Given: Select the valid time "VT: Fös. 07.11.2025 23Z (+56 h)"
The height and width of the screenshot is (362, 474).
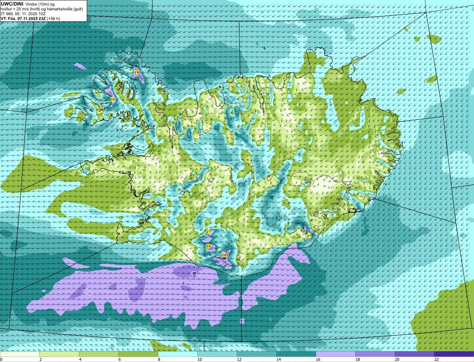Looking at the screenshot, I should point(30,19).
